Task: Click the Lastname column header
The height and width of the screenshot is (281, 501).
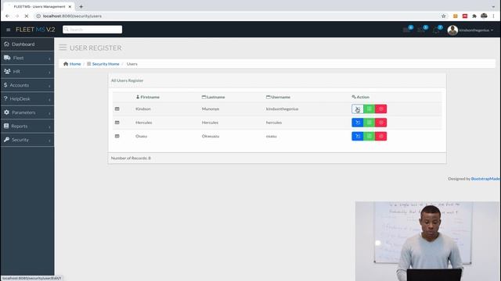Action: click(213, 97)
